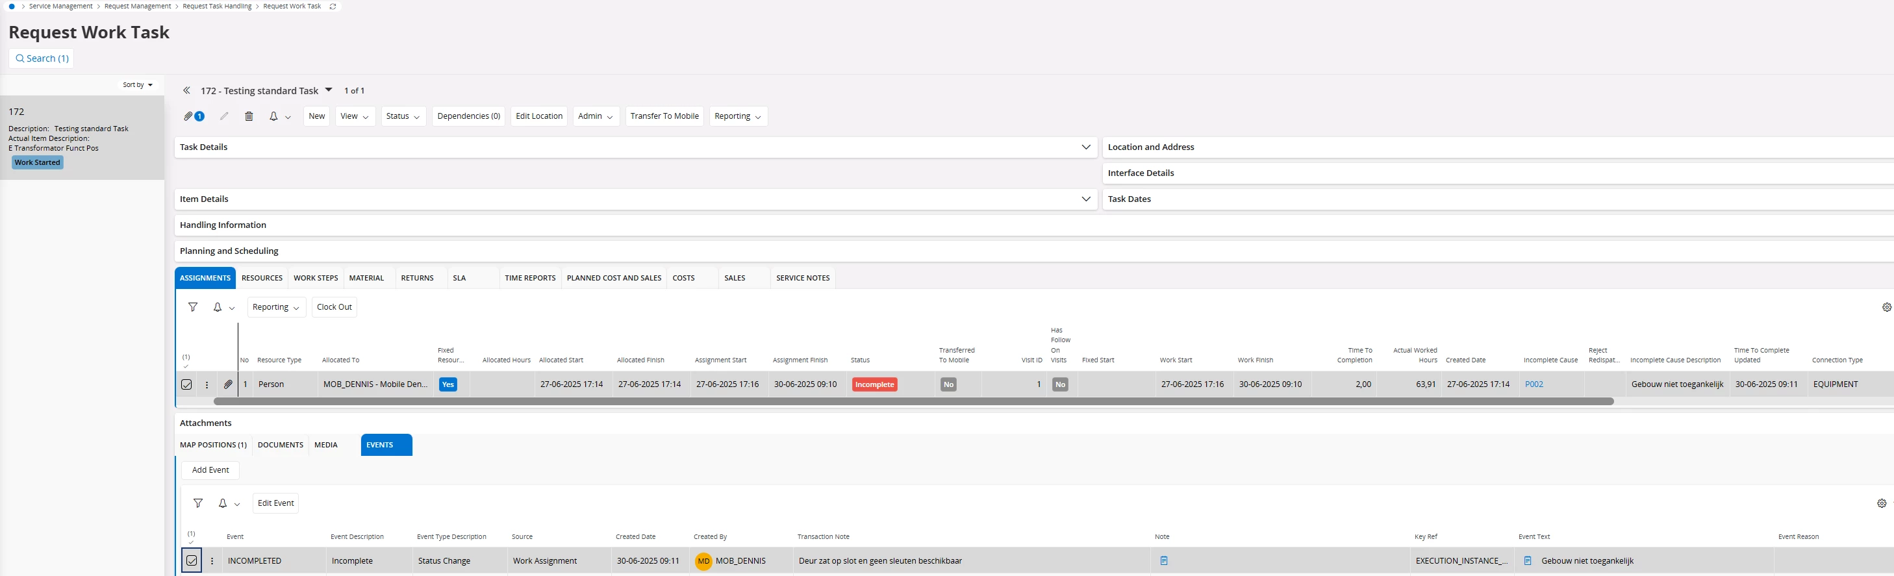Screen dimensions: 1894x576
Task: Open the three-dot menu on the Person assignment row
Action: coord(207,384)
